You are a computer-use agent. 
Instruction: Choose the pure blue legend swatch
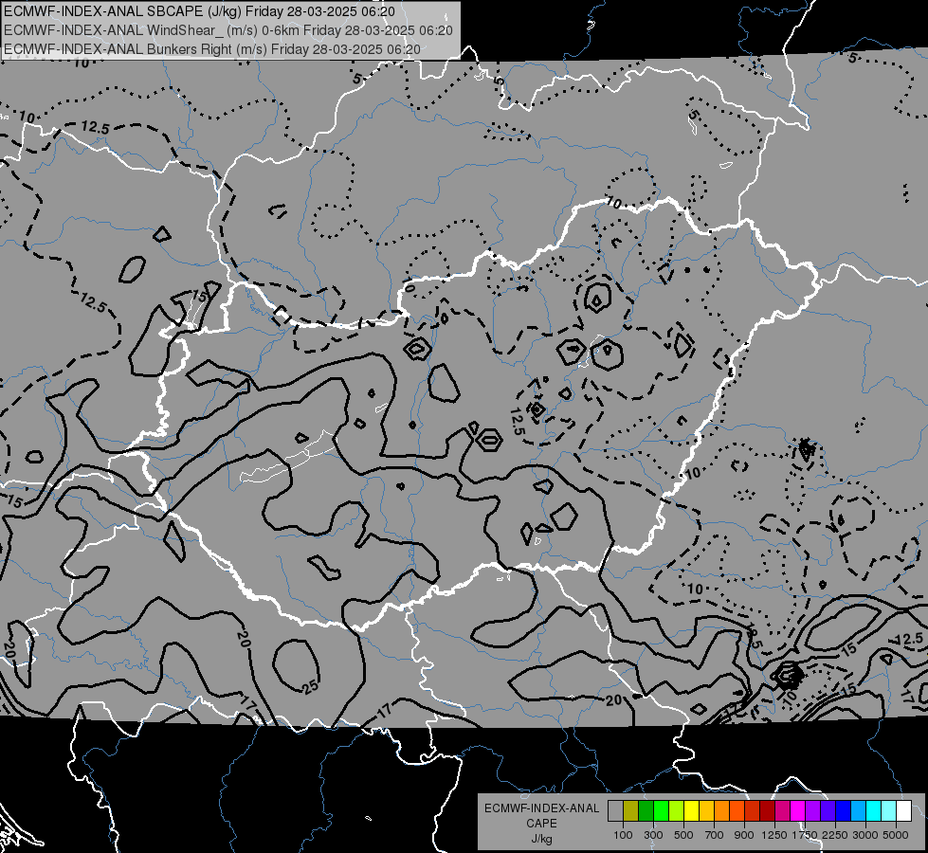[844, 810]
